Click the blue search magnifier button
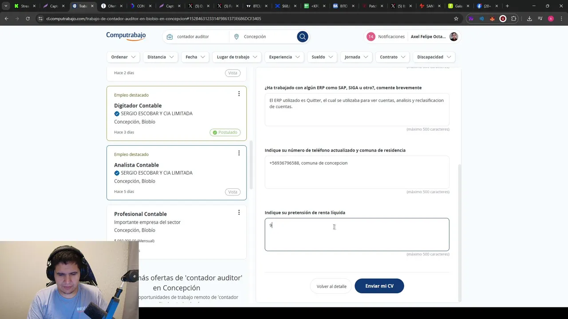Viewport: 568px width, 319px height. 302,37
